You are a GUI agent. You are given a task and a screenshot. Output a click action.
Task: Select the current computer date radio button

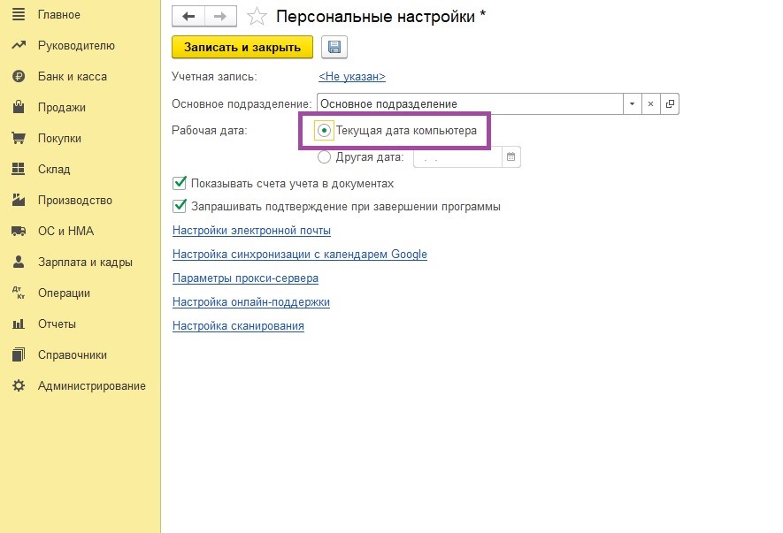pos(324,131)
